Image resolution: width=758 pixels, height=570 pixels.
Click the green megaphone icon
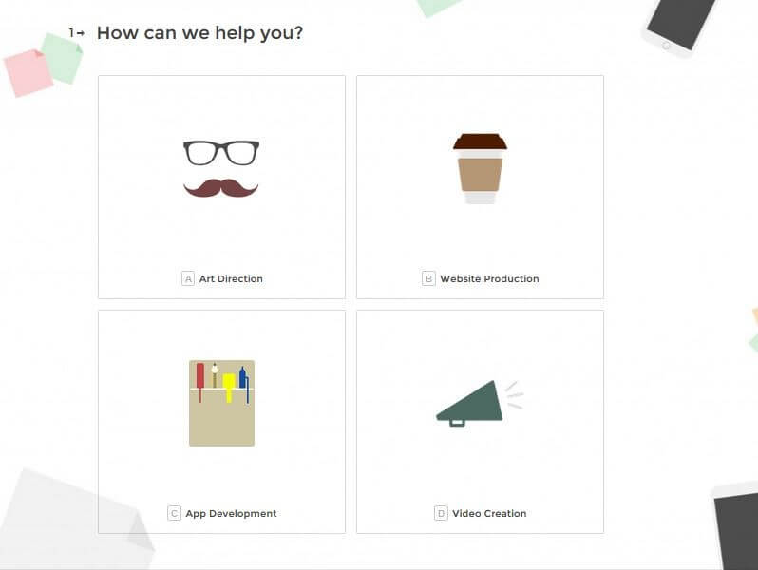(x=480, y=404)
